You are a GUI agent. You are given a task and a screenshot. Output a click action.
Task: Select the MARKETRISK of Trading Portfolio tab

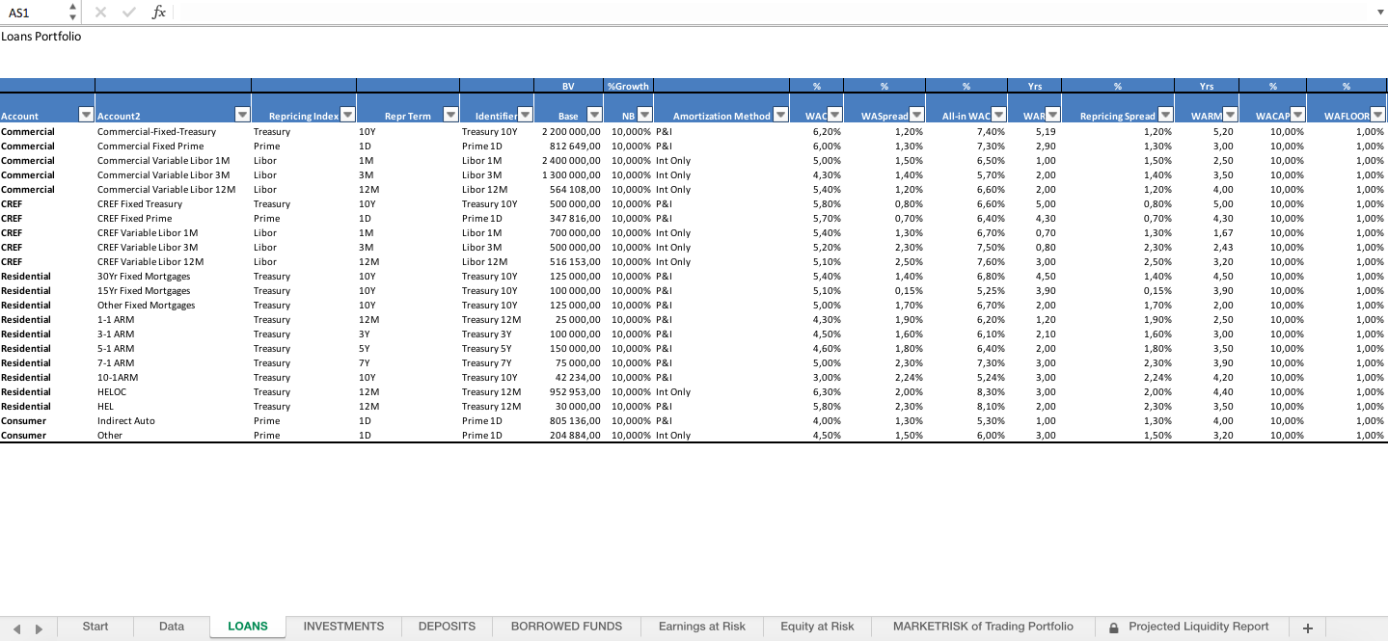tap(981, 627)
